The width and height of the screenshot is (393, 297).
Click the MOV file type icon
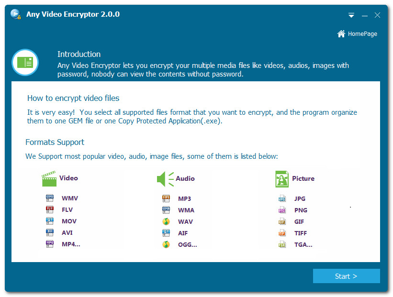50,221
